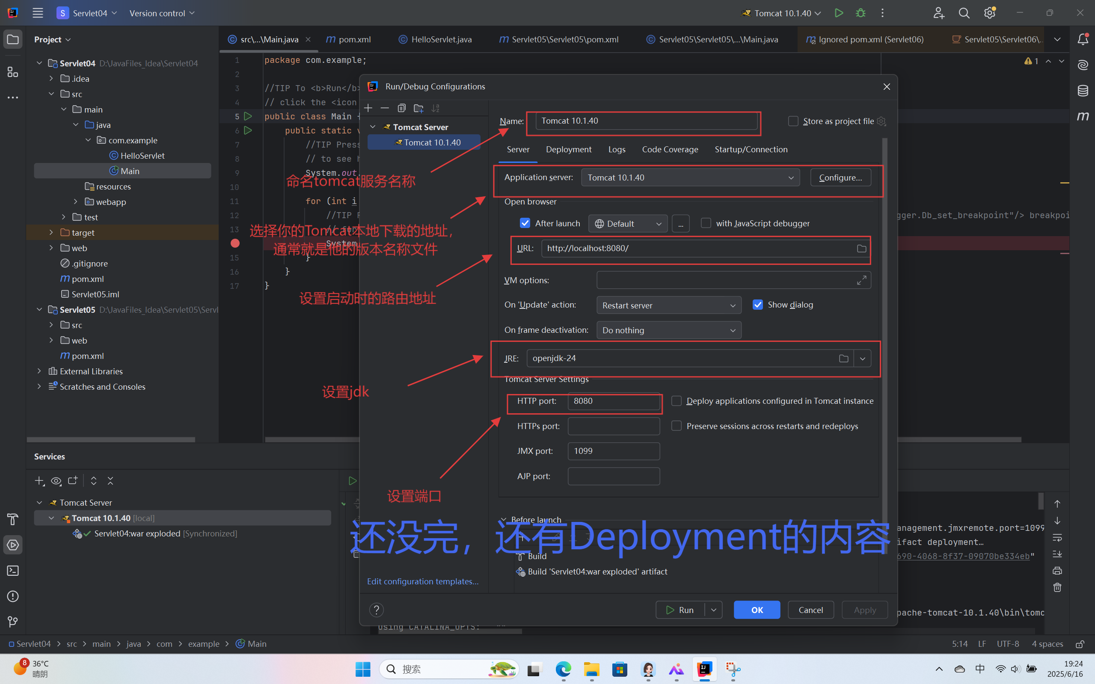1095x684 pixels.
Task: Confirm settings with the OK button
Action: click(x=756, y=610)
